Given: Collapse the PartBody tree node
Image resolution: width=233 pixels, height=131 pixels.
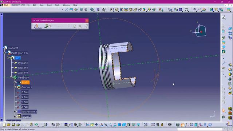Looking at the screenshot, I should (x=11, y=77).
